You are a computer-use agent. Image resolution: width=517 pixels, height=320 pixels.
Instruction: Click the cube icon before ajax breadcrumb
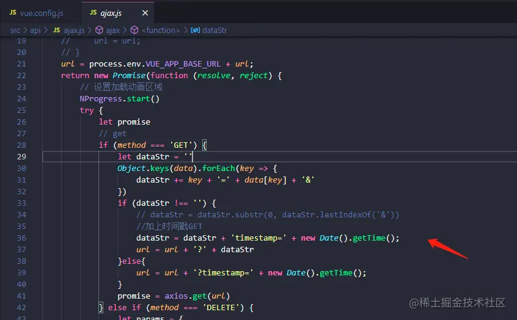click(x=99, y=30)
